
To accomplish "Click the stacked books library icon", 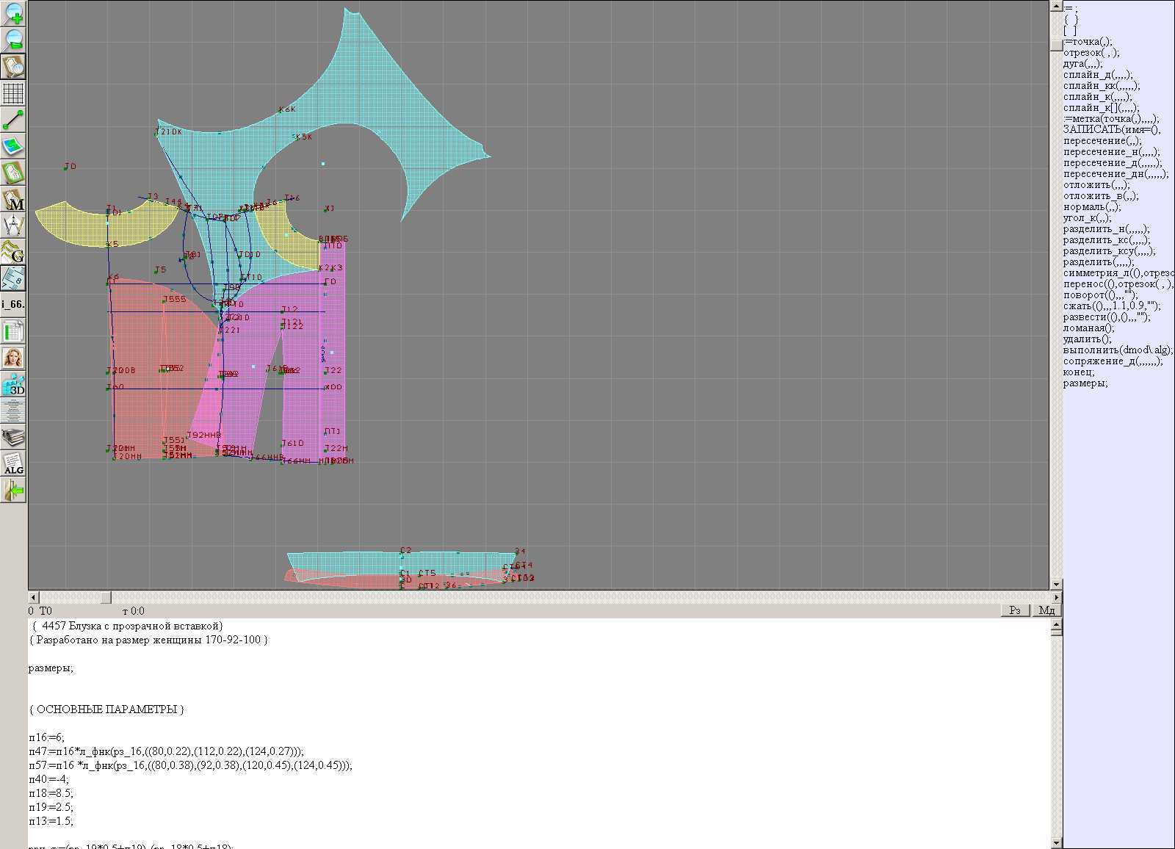I will tap(13, 438).
